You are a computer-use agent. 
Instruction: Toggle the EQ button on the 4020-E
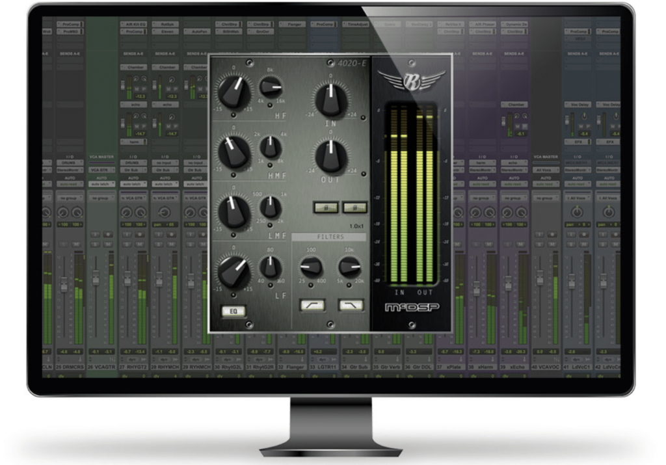click(234, 312)
